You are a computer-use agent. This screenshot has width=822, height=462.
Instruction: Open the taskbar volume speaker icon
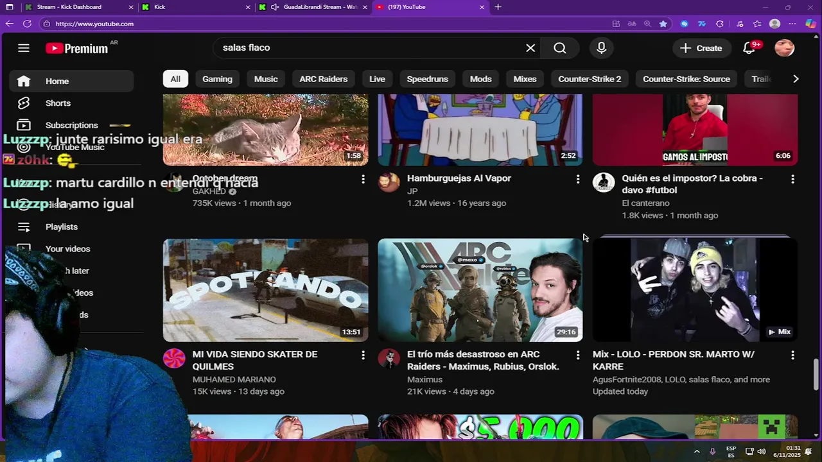click(762, 452)
